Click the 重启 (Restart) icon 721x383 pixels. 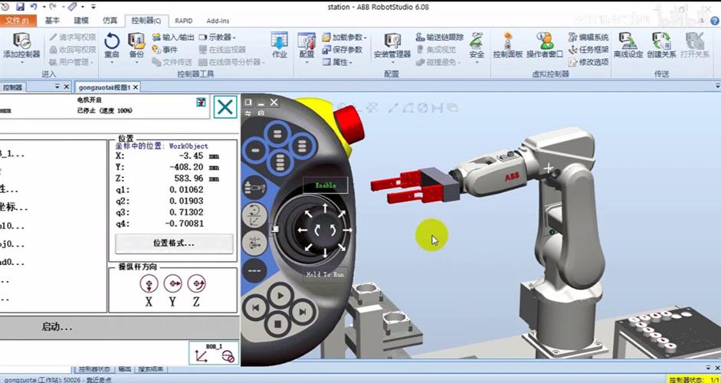pyautogui.click(x=112, y=41)
